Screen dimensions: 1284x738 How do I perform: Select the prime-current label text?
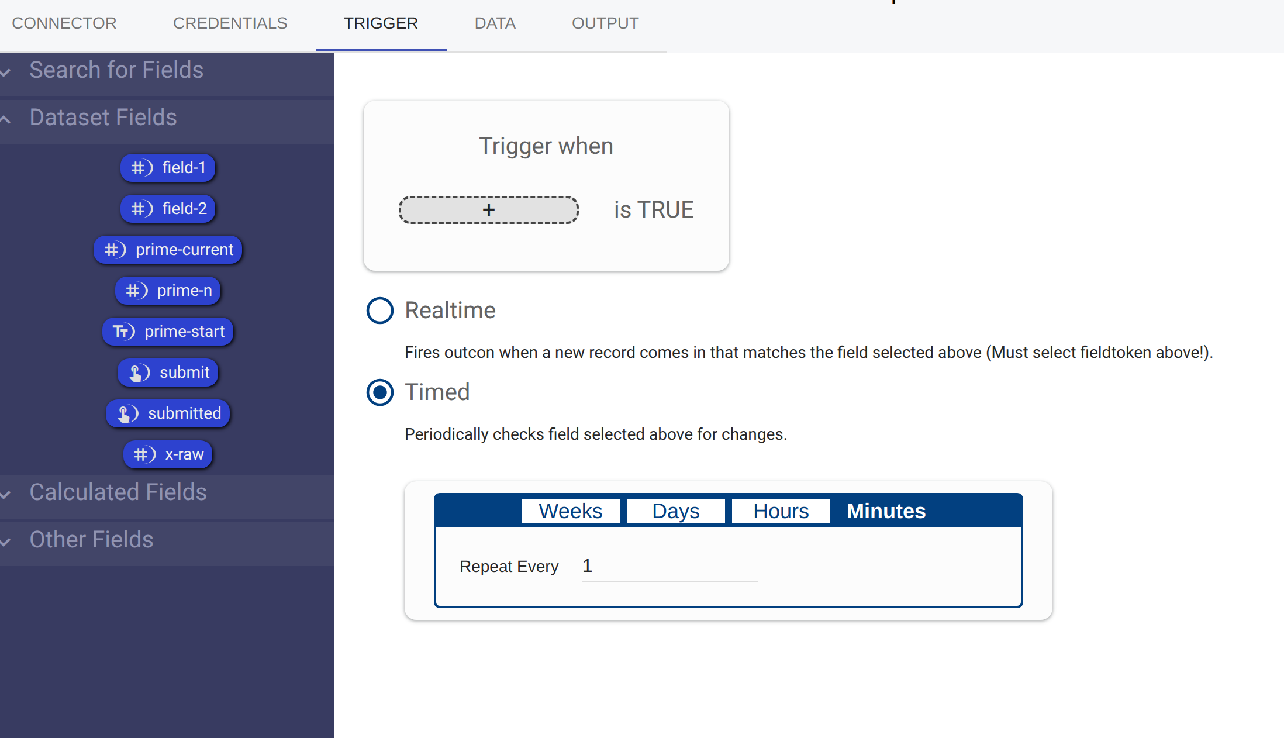[185, 250]
